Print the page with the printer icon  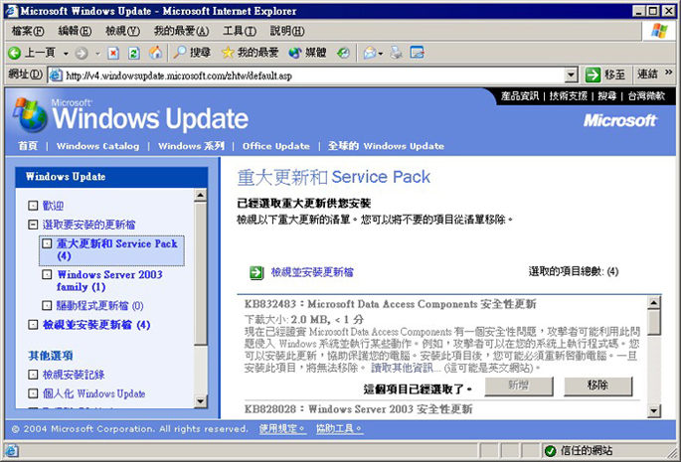pyautogui.click(x=396, y=53)
